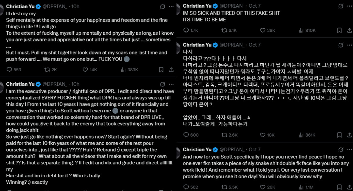Click the 1.1M views icon on Scott tweet
Screen dimensions: 353x191
tap(301, 187)
